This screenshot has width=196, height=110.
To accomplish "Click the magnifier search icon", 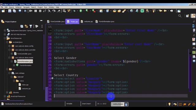I will pyautogui.click(x=180, y=16).
